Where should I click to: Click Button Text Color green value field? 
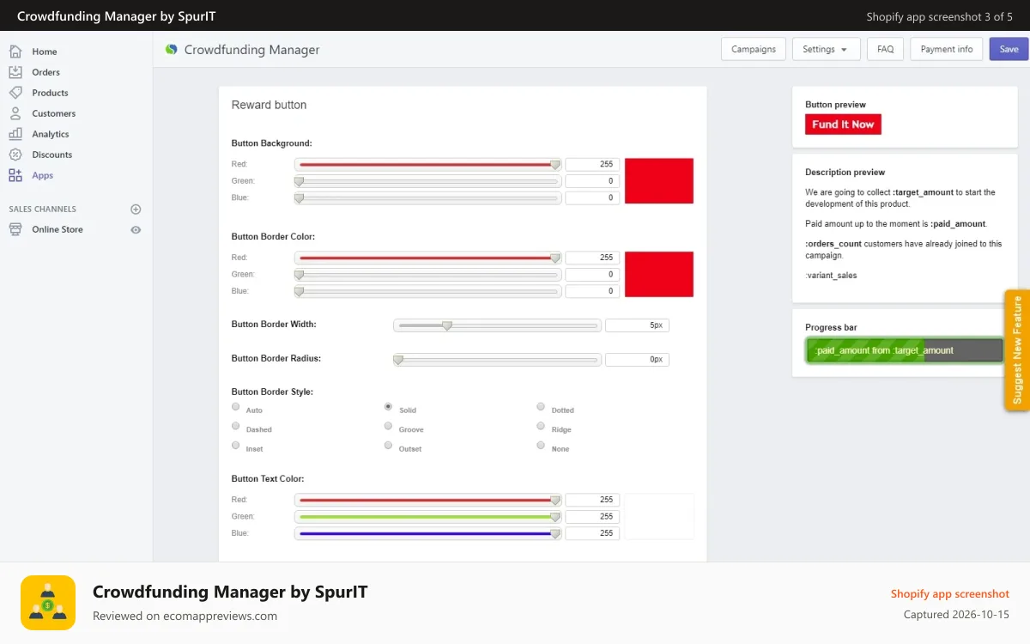point(592,516)
